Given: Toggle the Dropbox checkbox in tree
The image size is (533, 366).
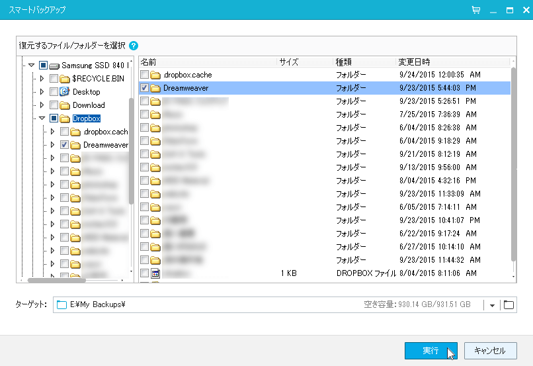Looking at the screenshot, I should click(54, 118).
